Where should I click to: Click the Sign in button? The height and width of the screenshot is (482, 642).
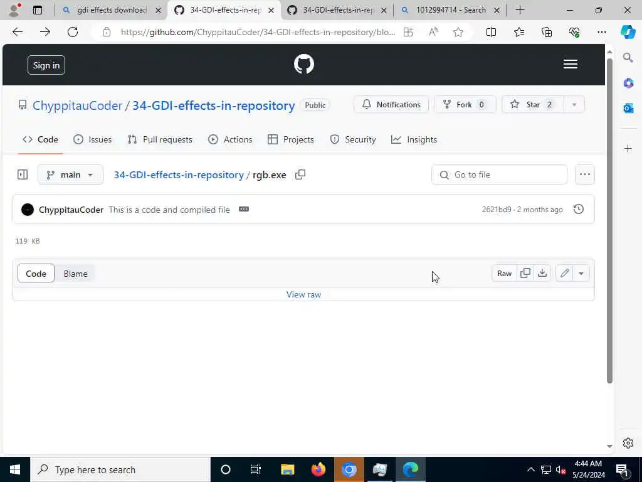click(46, 65)
